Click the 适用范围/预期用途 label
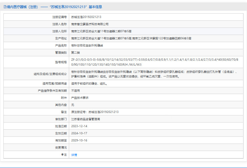 (55, 84)
